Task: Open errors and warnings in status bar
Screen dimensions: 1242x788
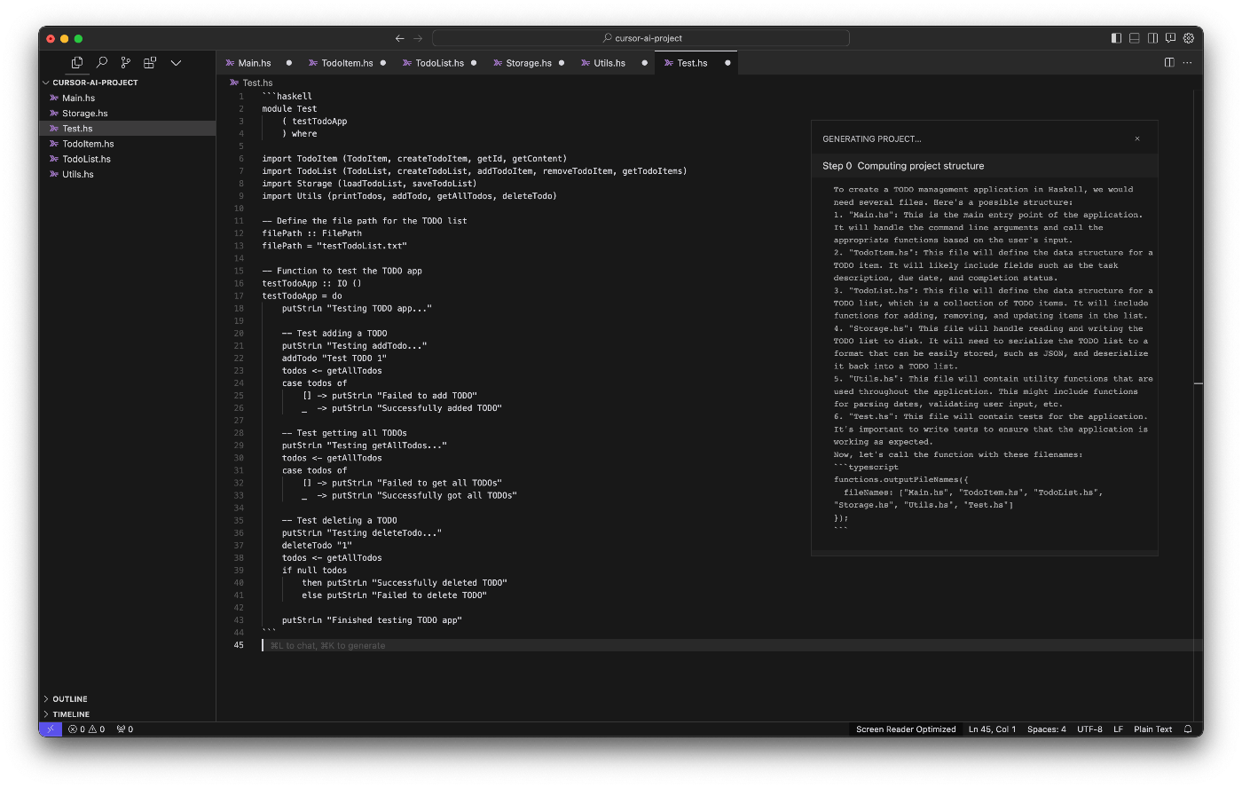Action: tap(87, 729)
